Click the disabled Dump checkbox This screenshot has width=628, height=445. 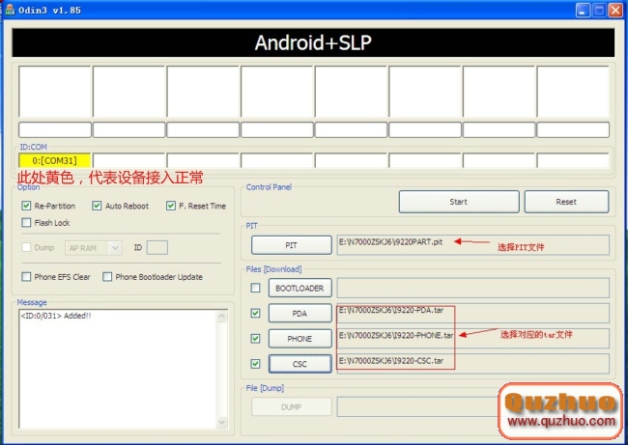point(26,247)
